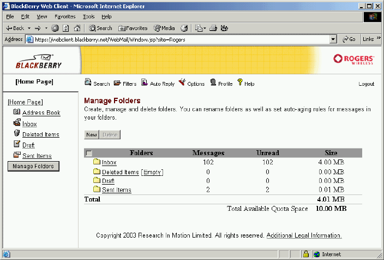384x260 pixels.
Task: Click the Sent Items folder icon in table
Action: pyautogui.click(x=97, y=189)
